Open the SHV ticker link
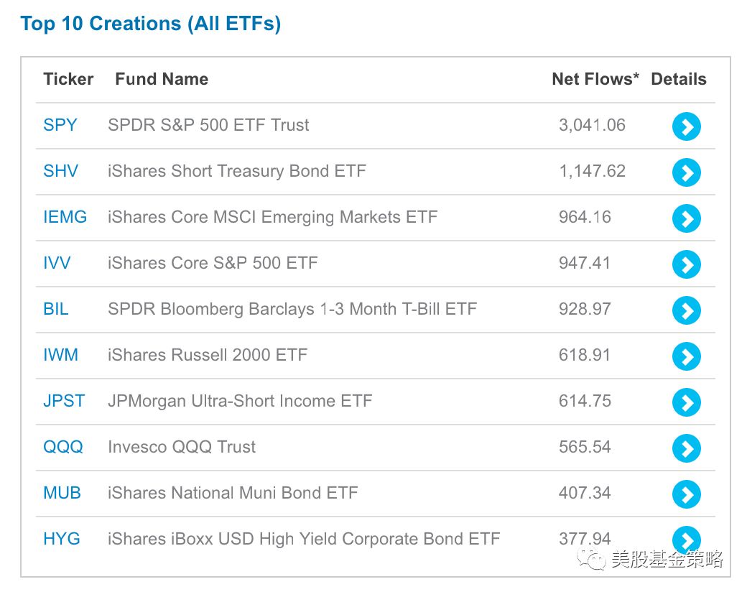747x592 pixels. click(x=60, y=171)
